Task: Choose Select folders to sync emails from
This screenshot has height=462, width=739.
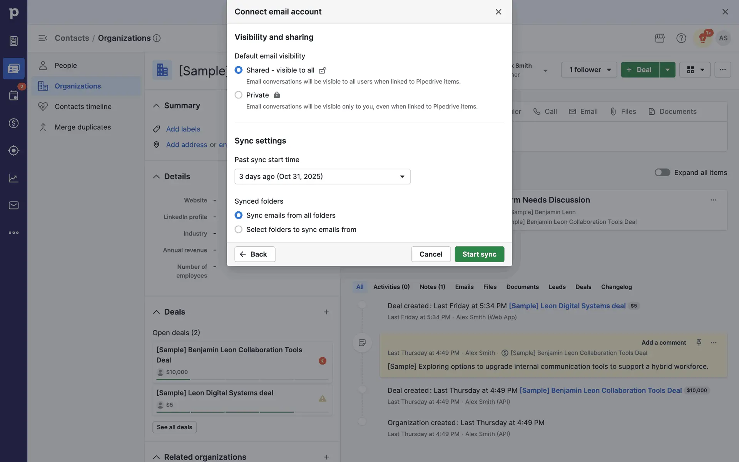Action: click(239, 229)
